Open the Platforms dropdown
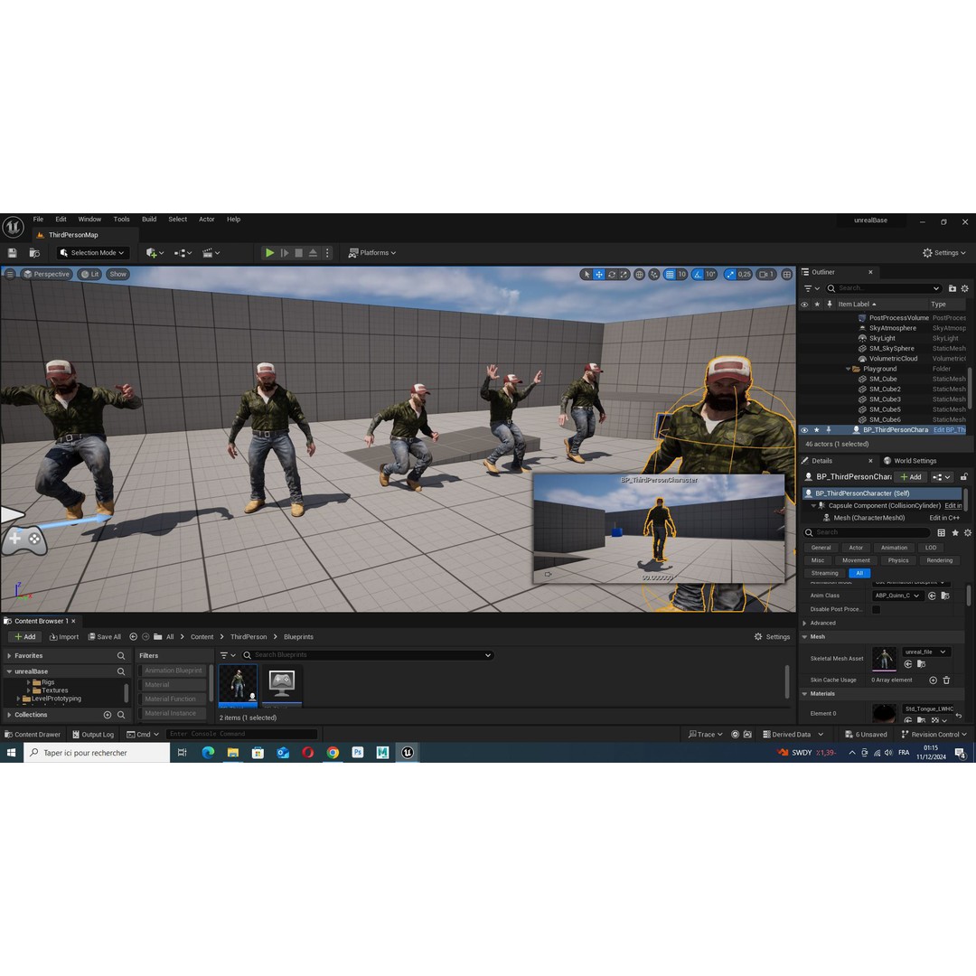Viewport: 976px width, 976px height. pos(372,253)
